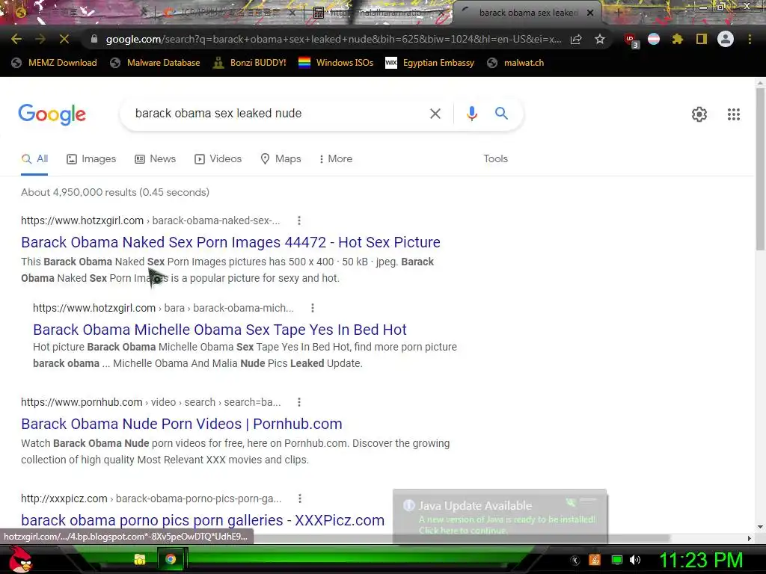The height and width of the screenshot is (574, 766).
Task: Open Google quick settings gear
Action: (699, 114)
